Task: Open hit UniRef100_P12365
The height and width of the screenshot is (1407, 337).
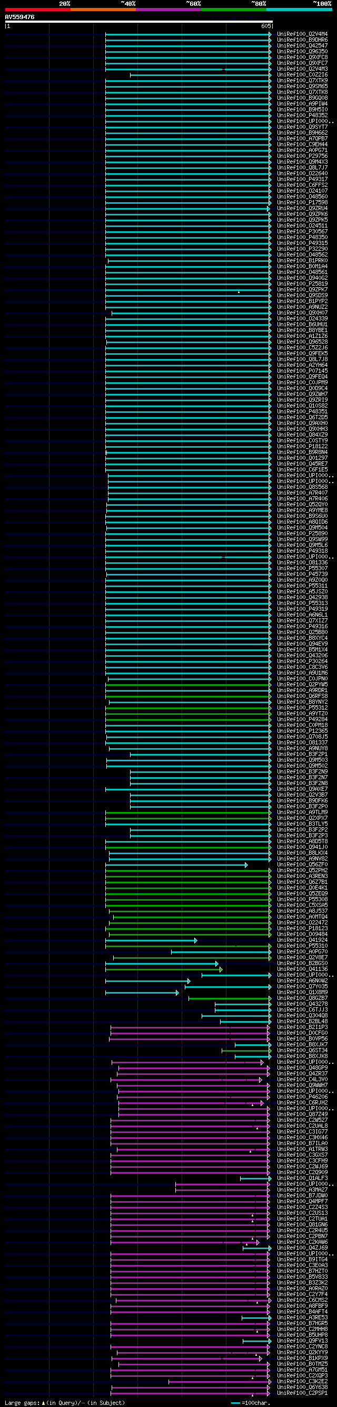Action: 302,730
